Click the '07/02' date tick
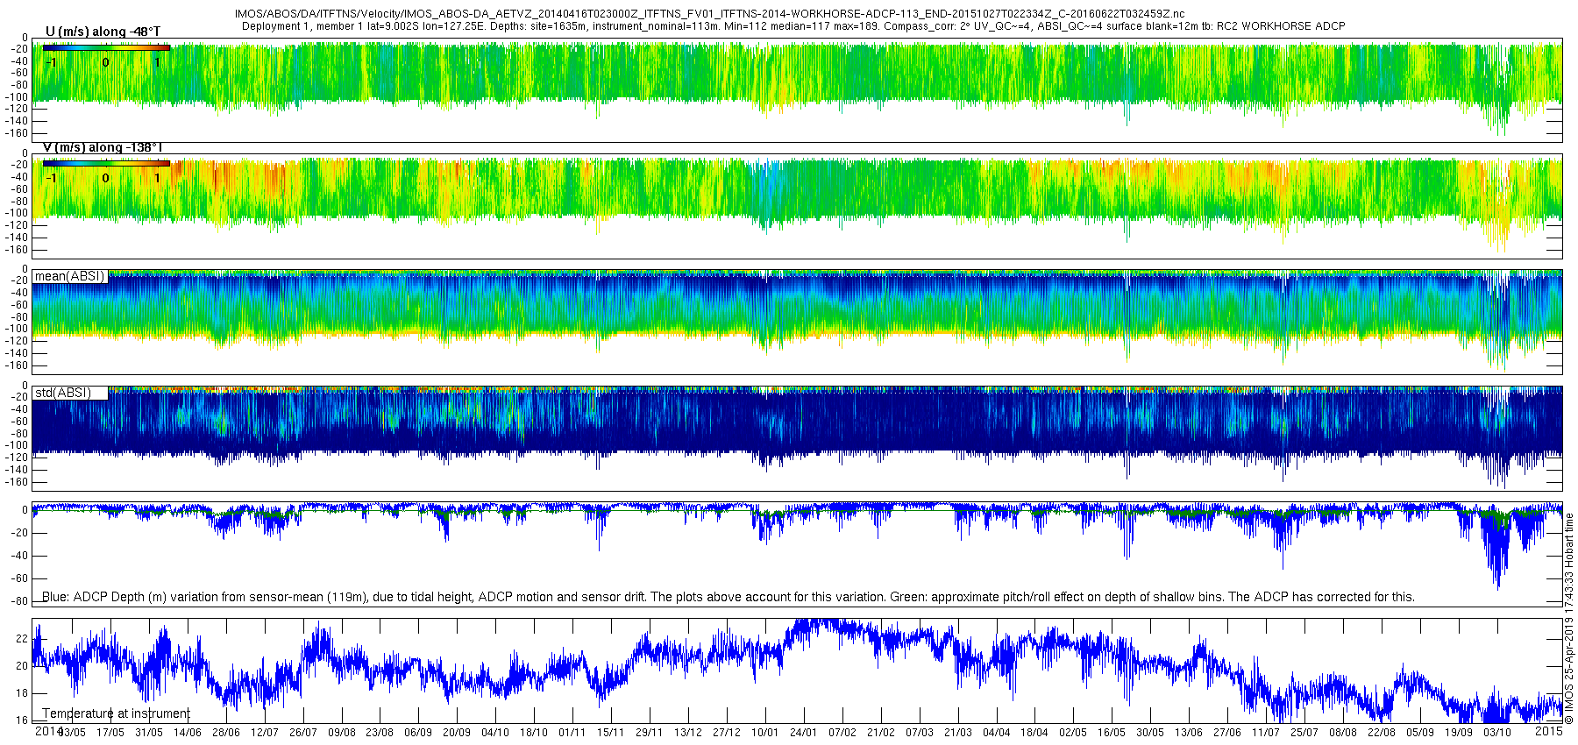 tap(842, 733)
